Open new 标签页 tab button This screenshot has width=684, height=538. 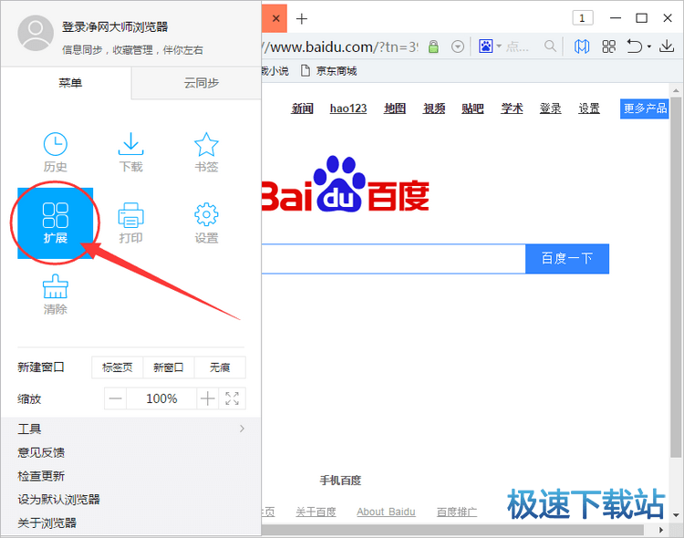118,367
